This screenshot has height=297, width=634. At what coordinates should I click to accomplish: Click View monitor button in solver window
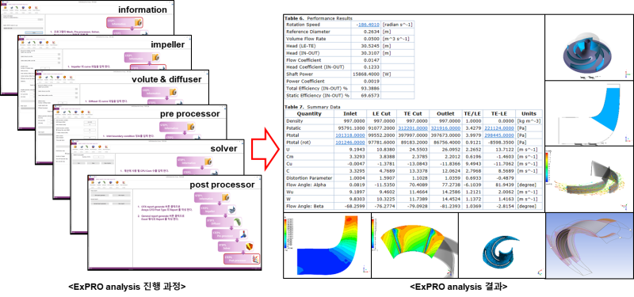[108, 163]
